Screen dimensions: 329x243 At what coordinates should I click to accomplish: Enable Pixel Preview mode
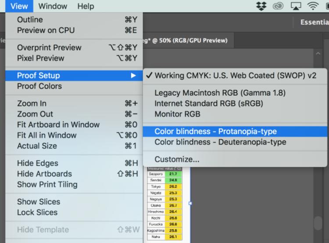pyautogui.click(x=40, y=58)
